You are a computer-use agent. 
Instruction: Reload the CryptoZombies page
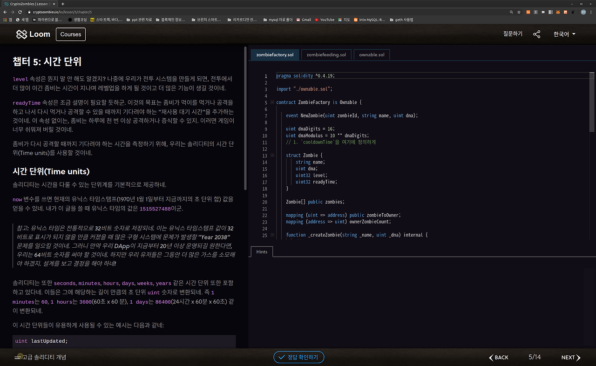coord(20,12)
